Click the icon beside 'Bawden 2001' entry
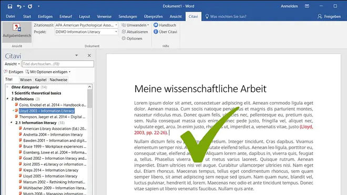 20,140
